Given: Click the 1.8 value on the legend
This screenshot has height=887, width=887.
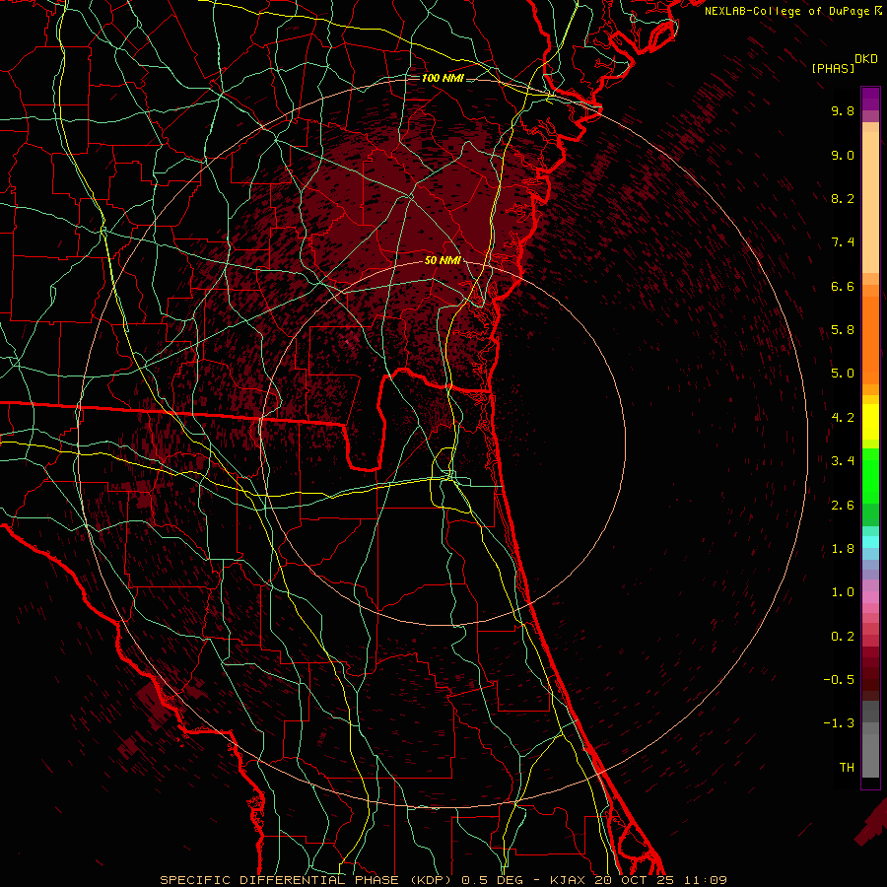Looking at the screenshot, I should (x=843, y=549).
